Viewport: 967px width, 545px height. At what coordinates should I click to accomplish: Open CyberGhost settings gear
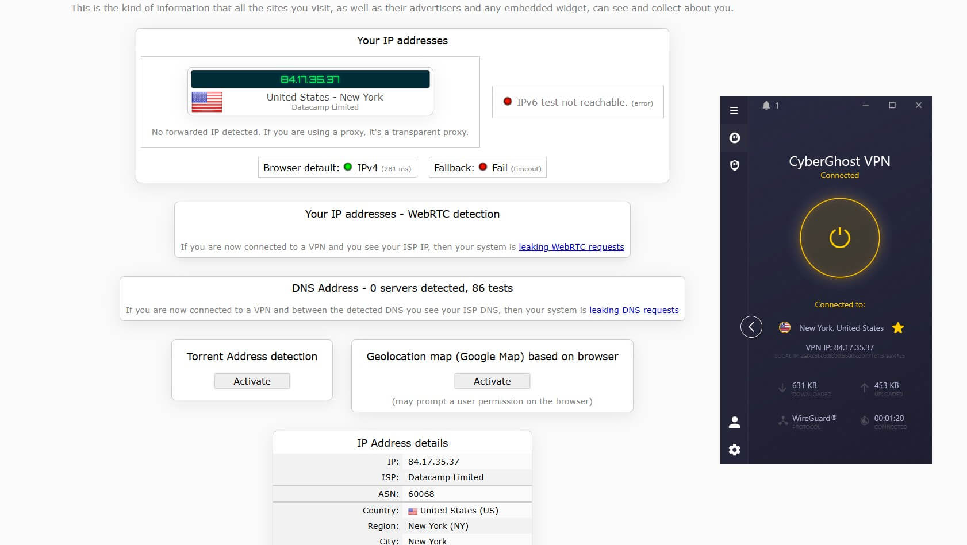tap(734, 450)
